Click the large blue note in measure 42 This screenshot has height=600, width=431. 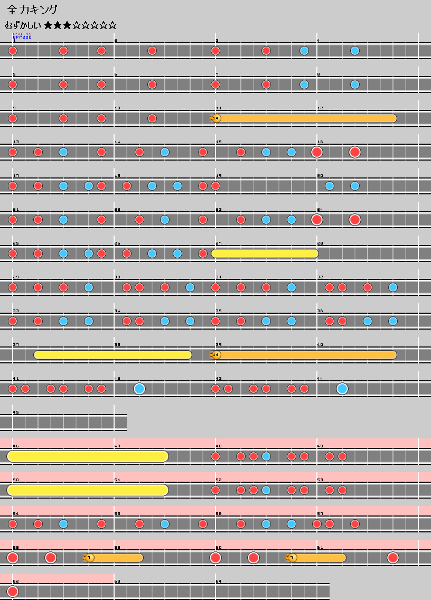coord(139,389)
